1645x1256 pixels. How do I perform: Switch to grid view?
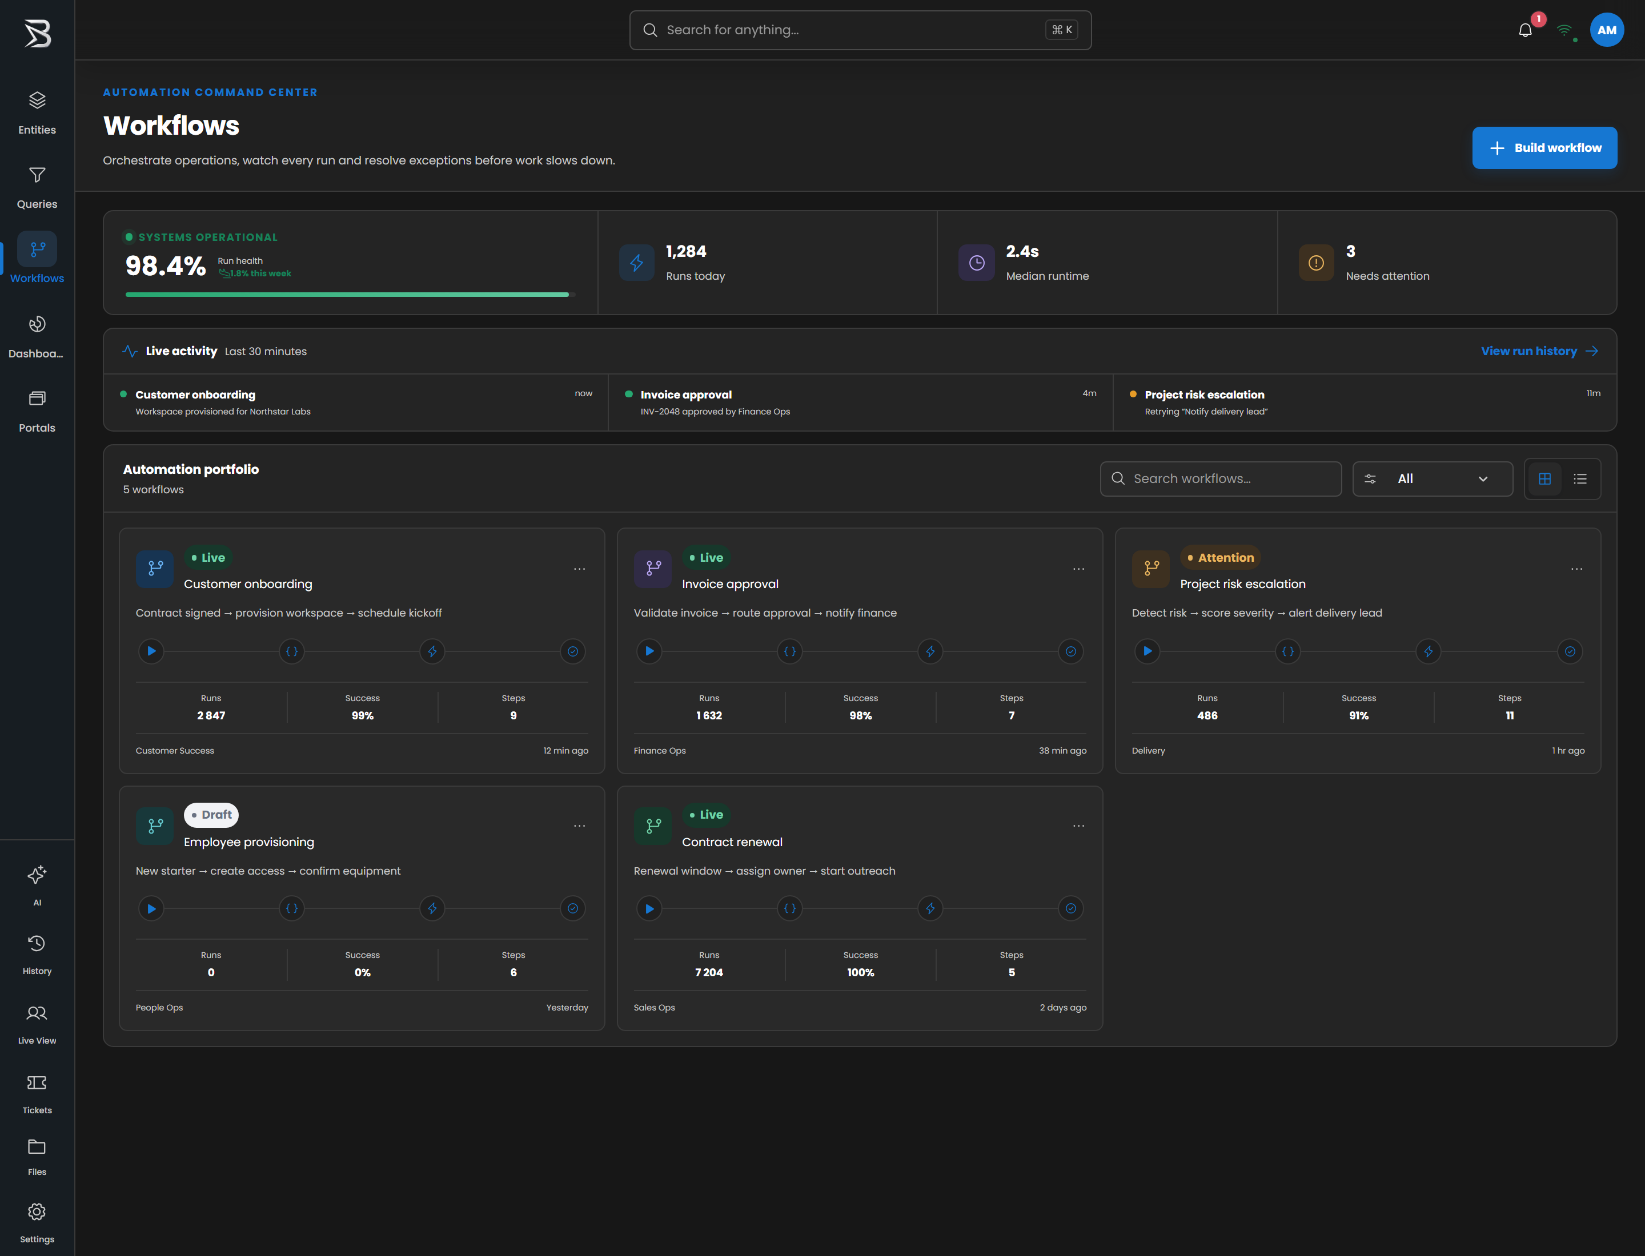(x=1544, y=478)
